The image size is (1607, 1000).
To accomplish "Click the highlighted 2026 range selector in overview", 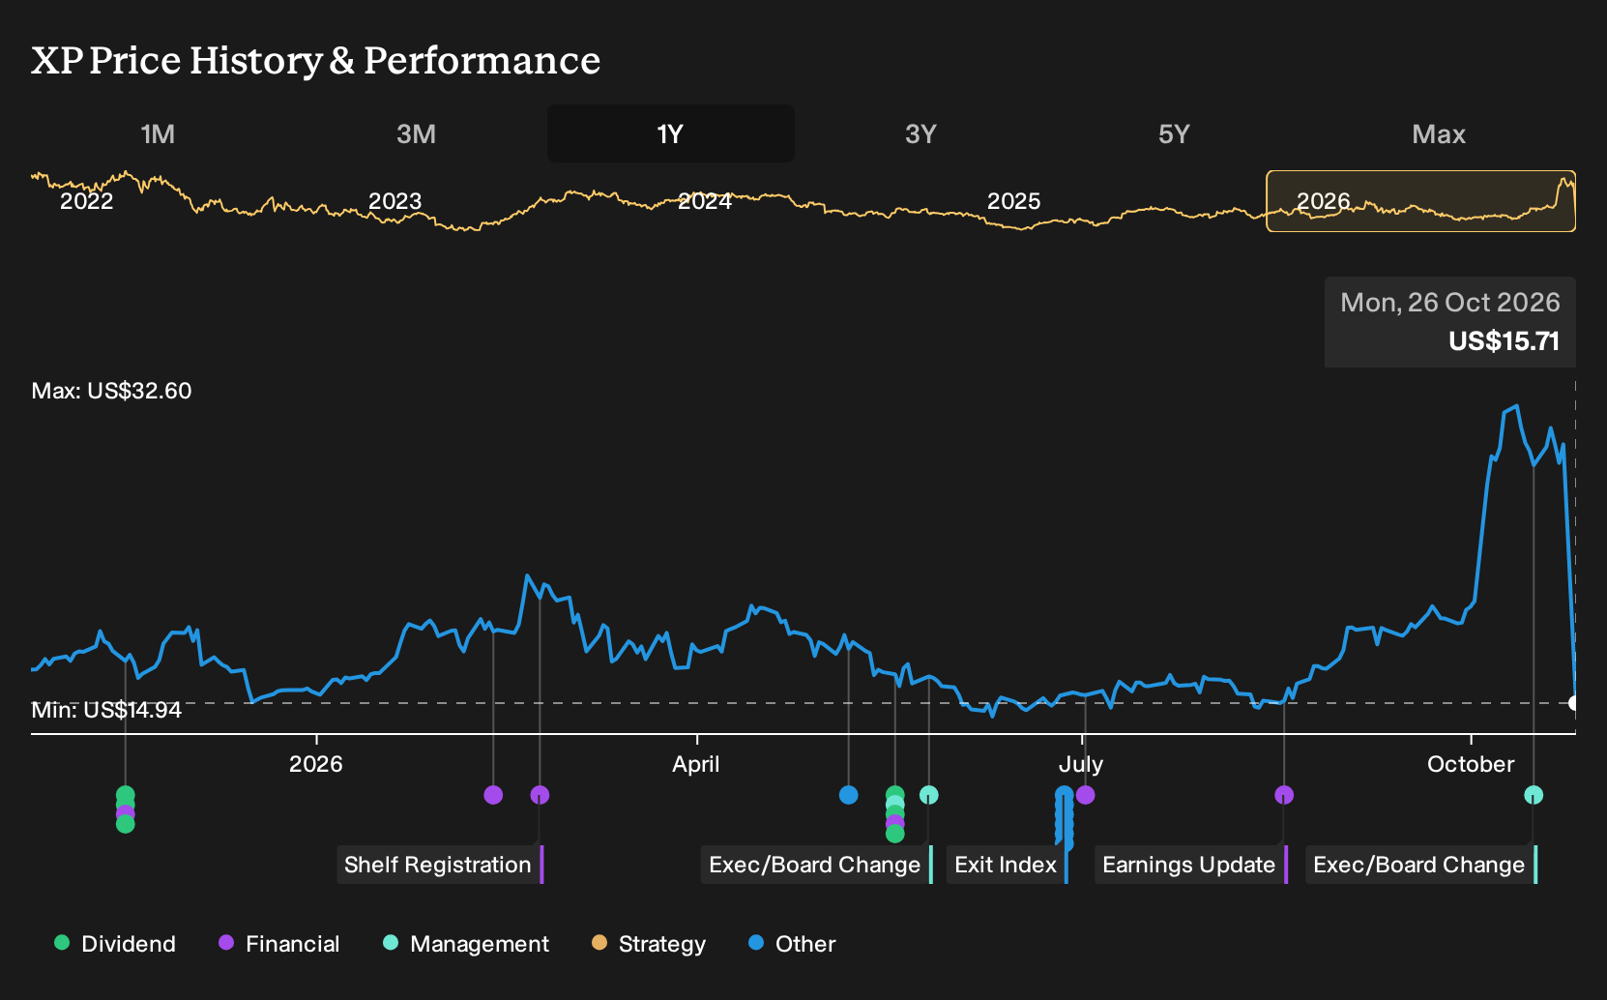I will click(1421, 201).
